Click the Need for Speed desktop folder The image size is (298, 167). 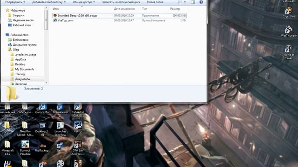[x=25, y=129]
